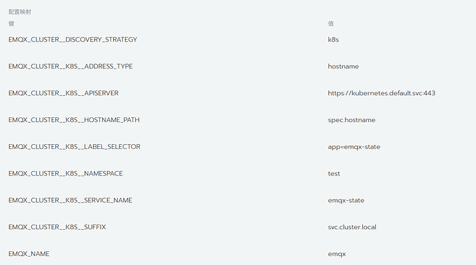The image size is (476, 265).
Task: Click the https://kubernetes.default.svc:443 value
Action: tap(381, 93)
